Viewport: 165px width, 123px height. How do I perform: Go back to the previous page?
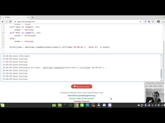(3, 22)
